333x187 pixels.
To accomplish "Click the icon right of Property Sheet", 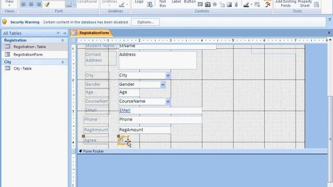I will tap(316, 5).
